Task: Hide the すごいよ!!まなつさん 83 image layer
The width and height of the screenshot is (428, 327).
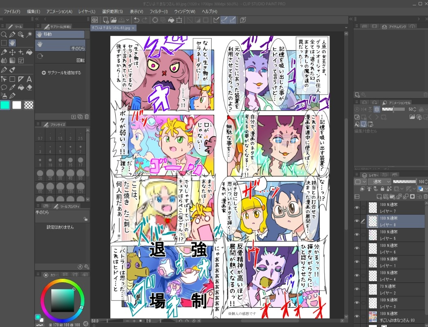Action: (x=357, y=318)
